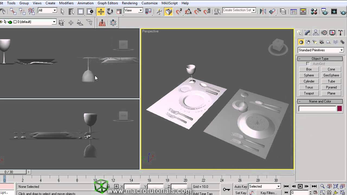The image size is (347, 195).
Task: Switch to the Utilities hammer tab
Action: pyautogui.click(x=341, y=33)
